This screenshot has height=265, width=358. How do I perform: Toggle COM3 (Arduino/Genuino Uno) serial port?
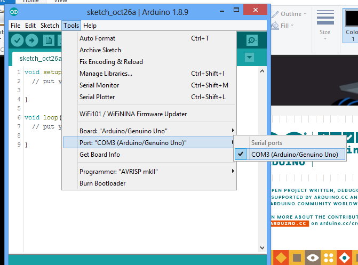coord(290,154)
